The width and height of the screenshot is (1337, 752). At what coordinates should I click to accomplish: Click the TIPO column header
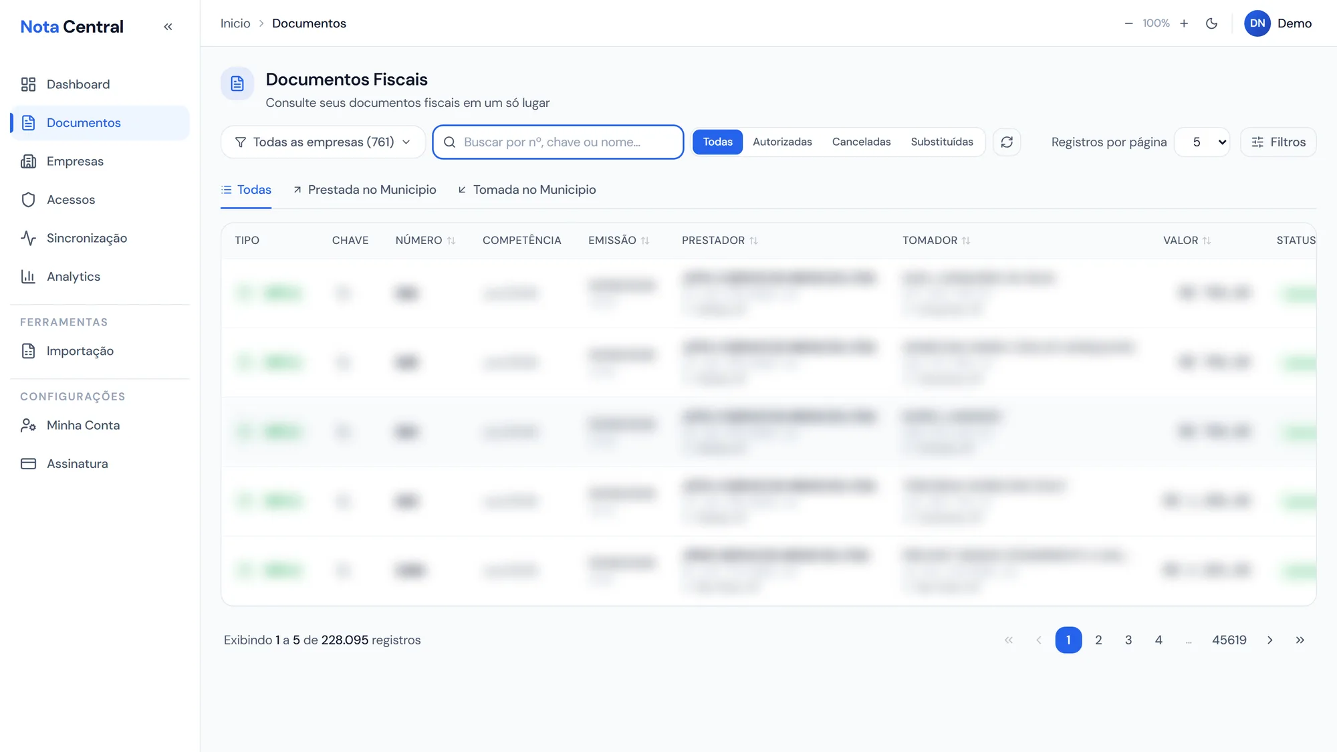pos(247,241)
